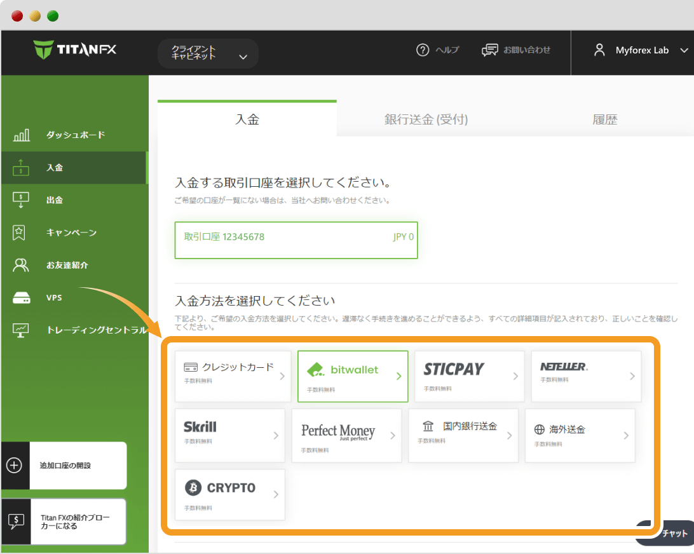The height and width of the screenshot is (554, 694).
Task: Click the withdrawal icon in sidebar
Action: click(21, 200)
